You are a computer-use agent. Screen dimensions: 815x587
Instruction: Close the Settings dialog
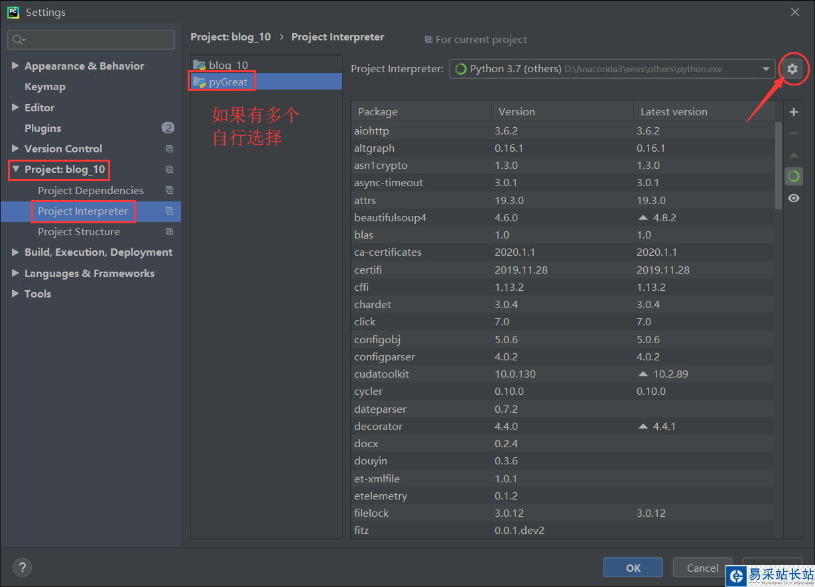(794, 12)
